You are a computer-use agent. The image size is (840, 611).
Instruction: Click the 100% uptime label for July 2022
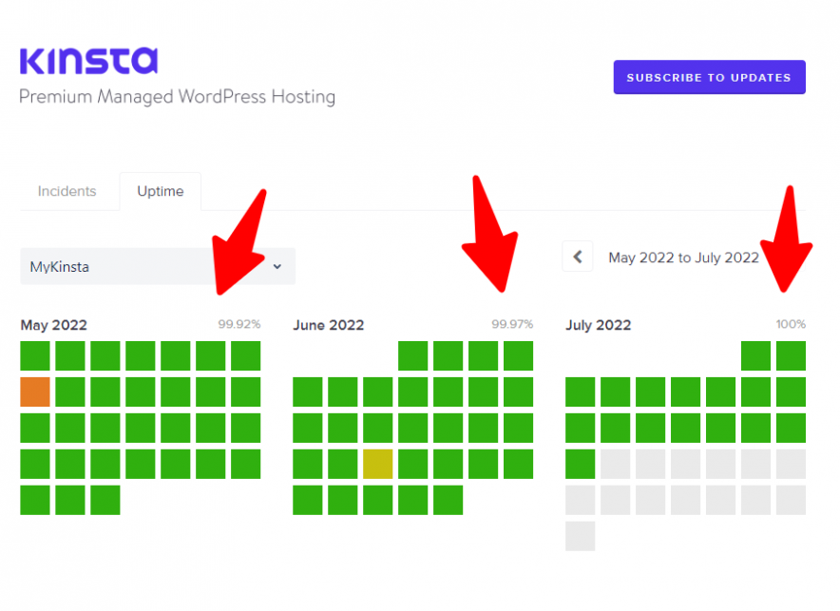[791, 324]
